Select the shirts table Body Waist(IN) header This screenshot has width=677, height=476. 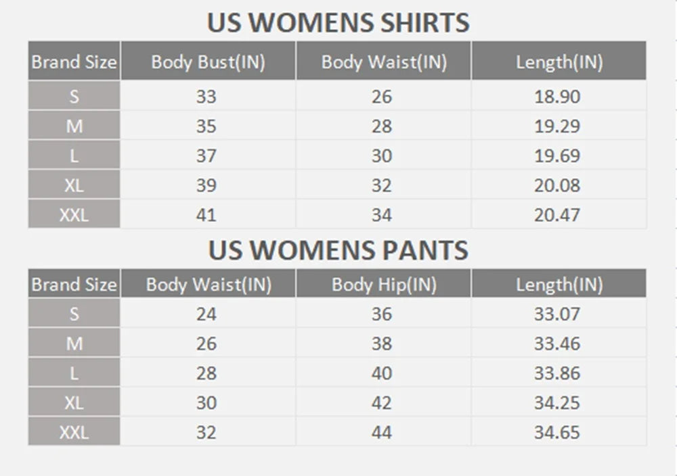(x=384, y=61)
